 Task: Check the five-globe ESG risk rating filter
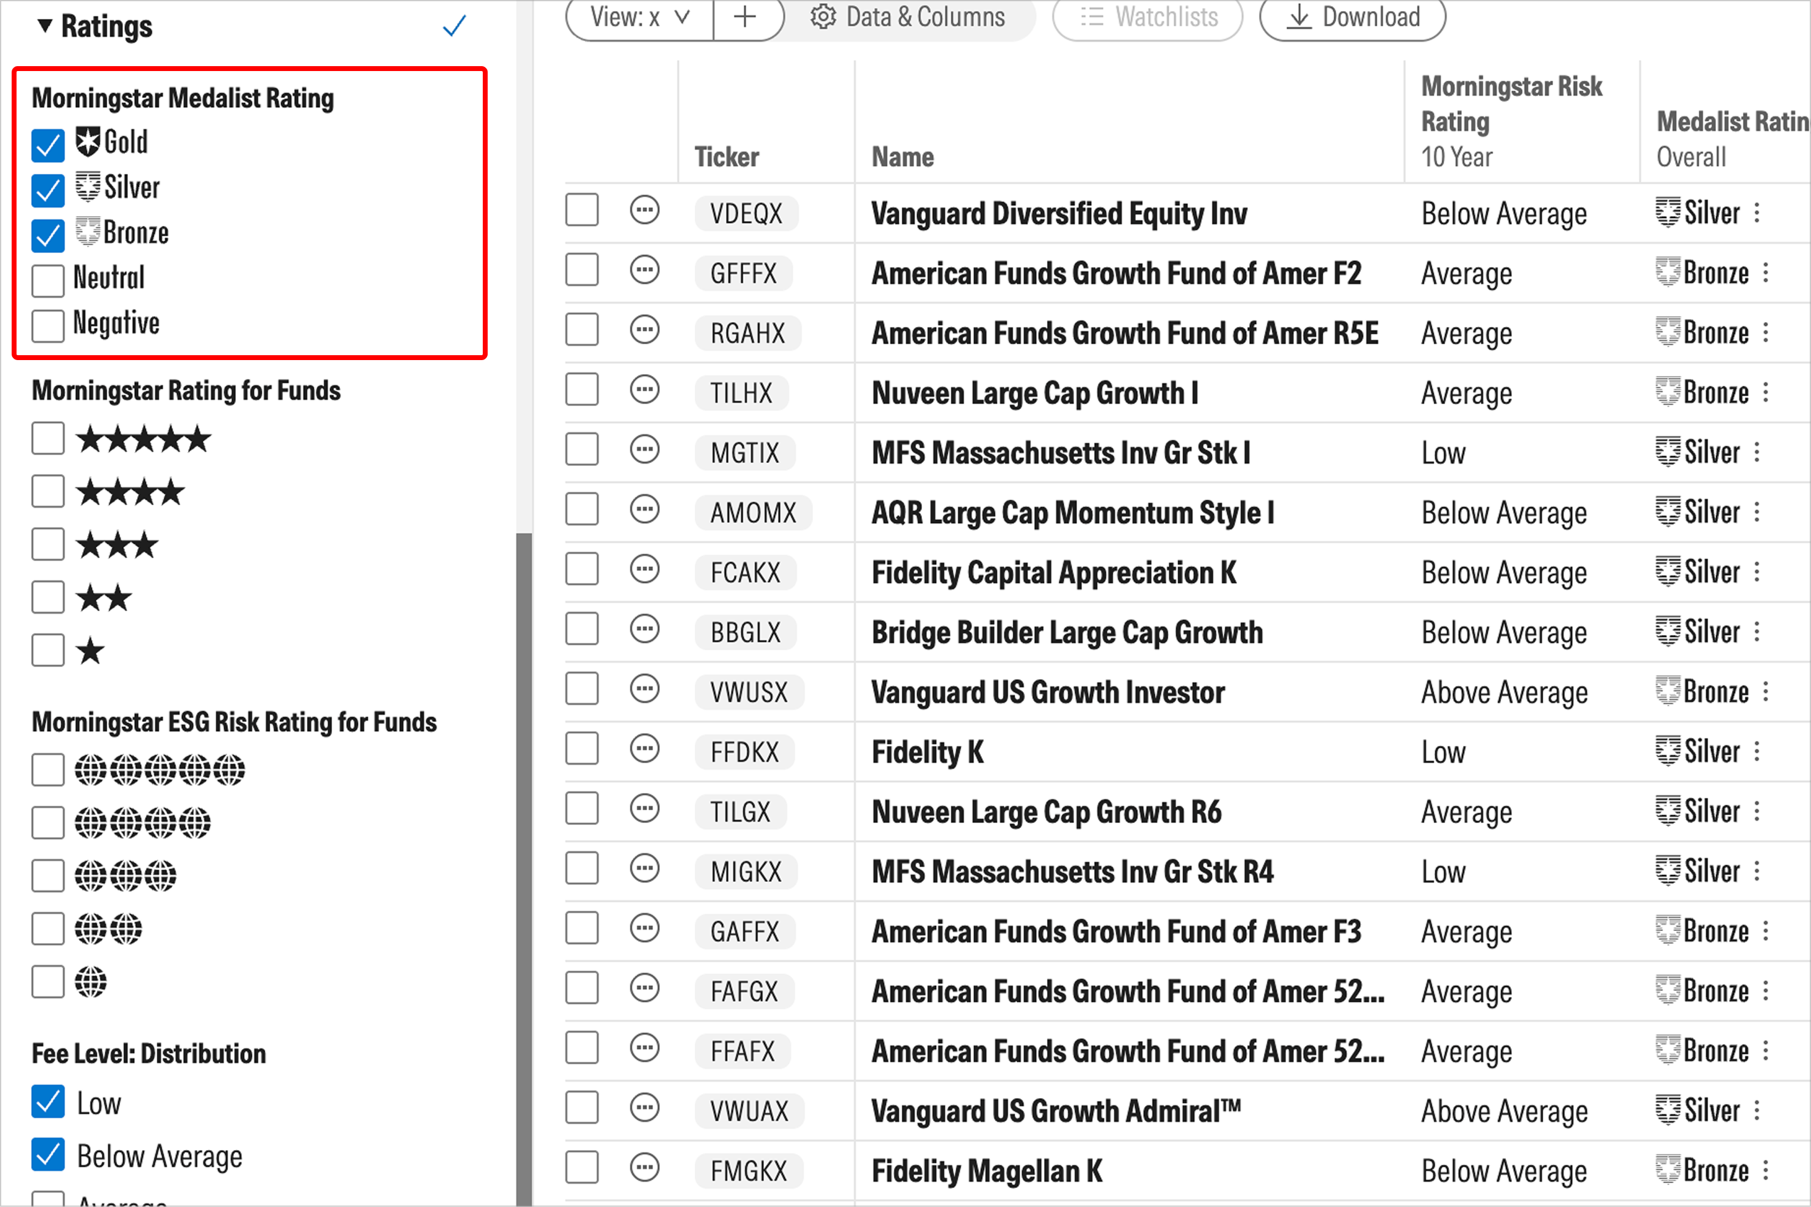[x=48, y=770]
